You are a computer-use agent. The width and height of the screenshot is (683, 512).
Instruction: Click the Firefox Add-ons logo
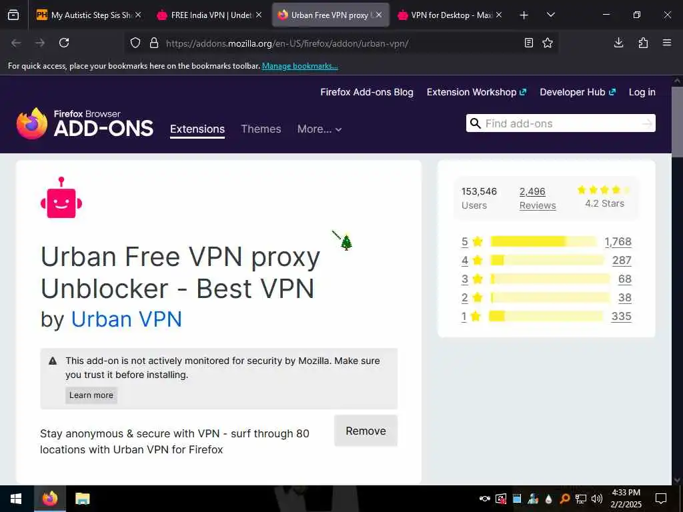[x=85, y=123]
